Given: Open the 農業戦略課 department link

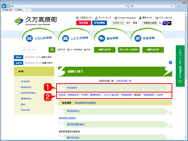Looking at the screenshot, I should click(x=95, y=95).
